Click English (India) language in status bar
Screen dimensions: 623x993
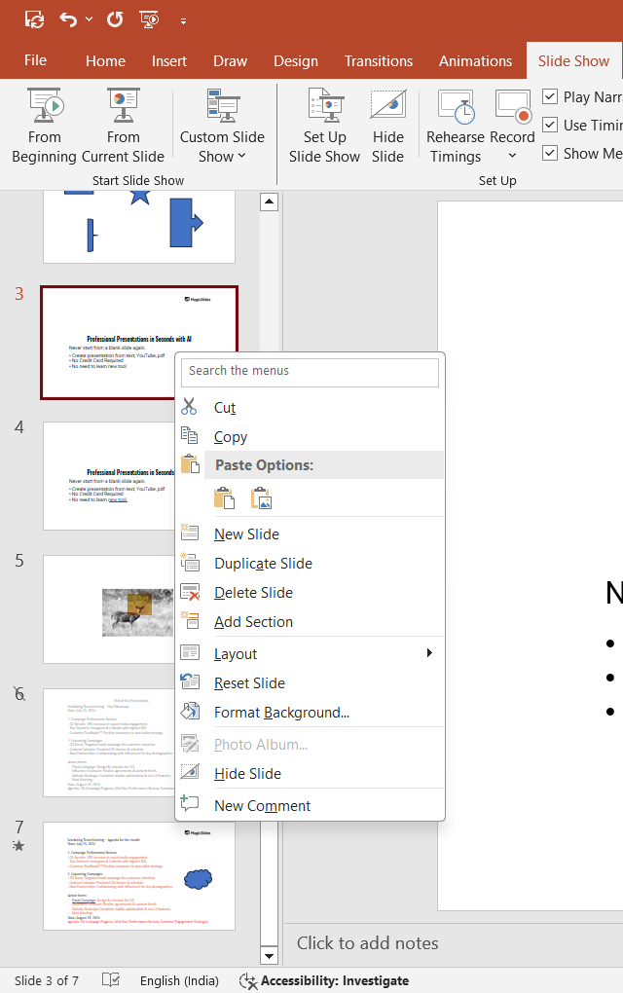[179, 980]
